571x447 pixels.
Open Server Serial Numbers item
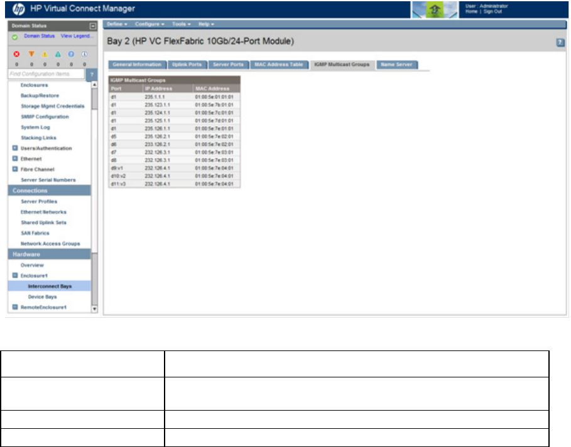tap(48, 180)
